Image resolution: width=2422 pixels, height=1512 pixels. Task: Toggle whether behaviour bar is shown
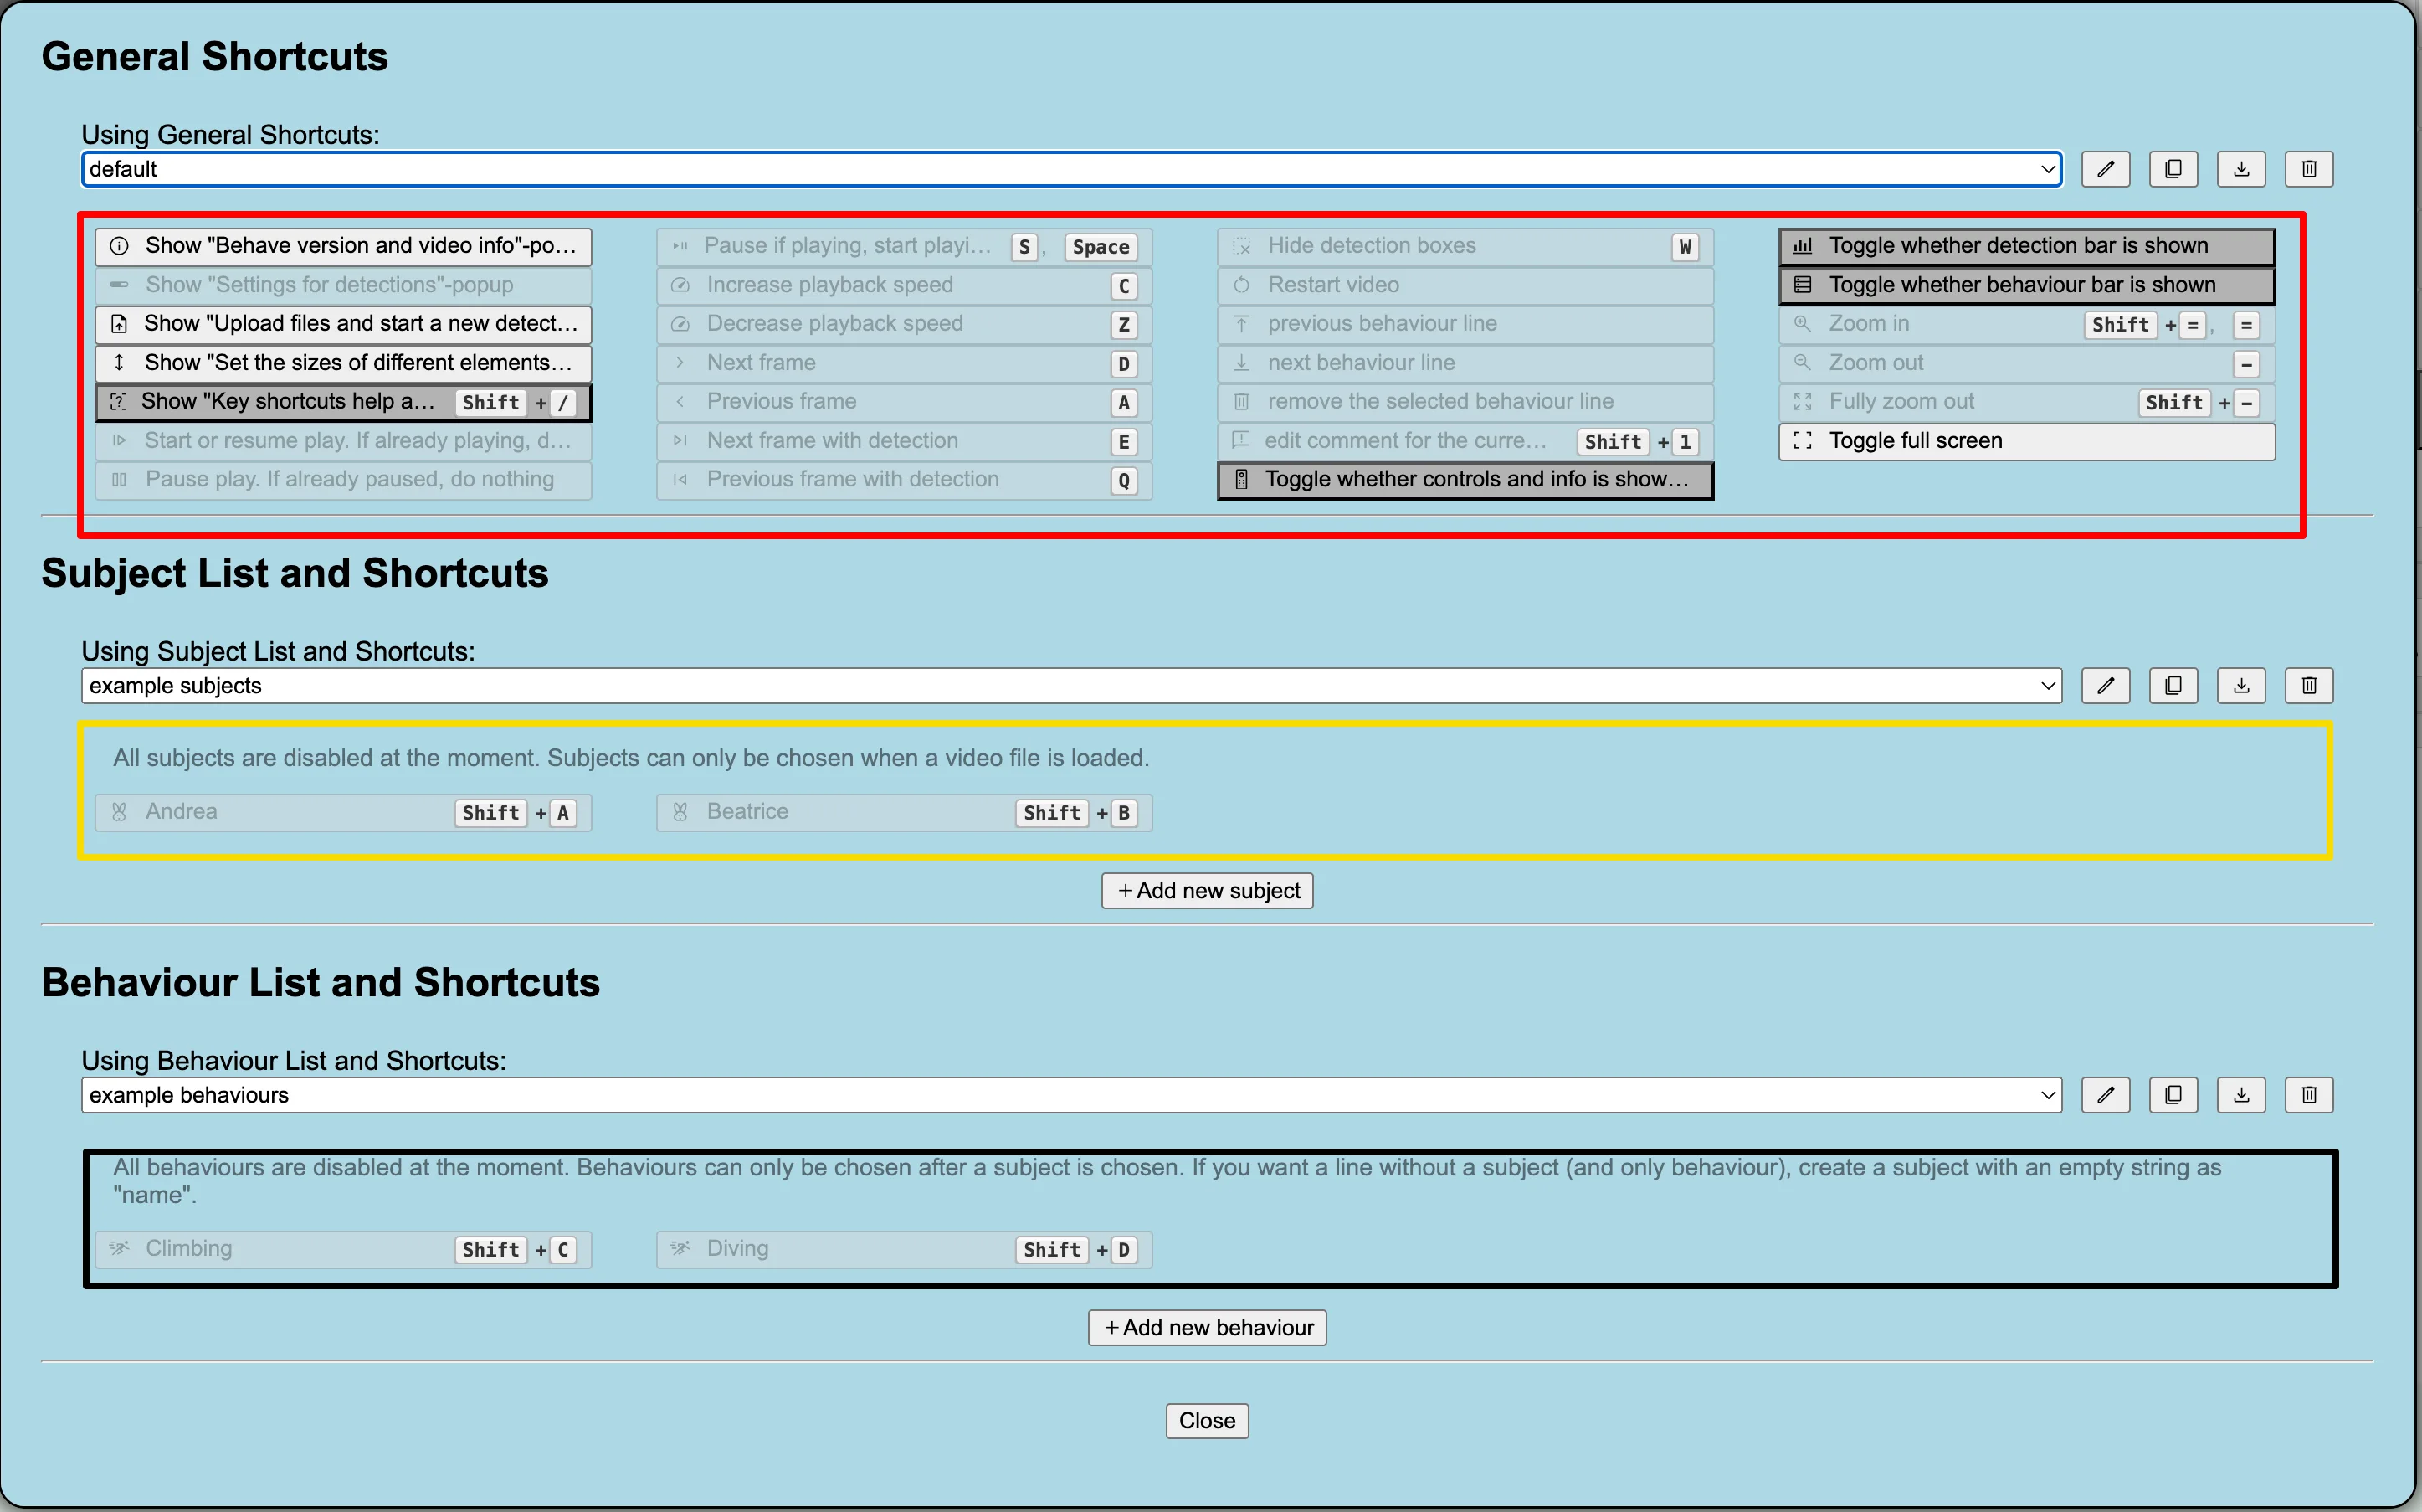(x=2026, y=285)
